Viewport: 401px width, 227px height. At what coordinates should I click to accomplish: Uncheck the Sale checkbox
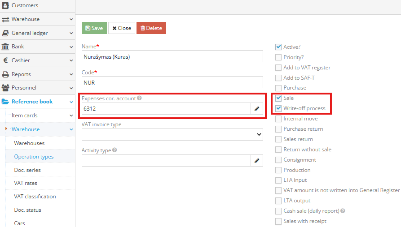coord(278,98)
